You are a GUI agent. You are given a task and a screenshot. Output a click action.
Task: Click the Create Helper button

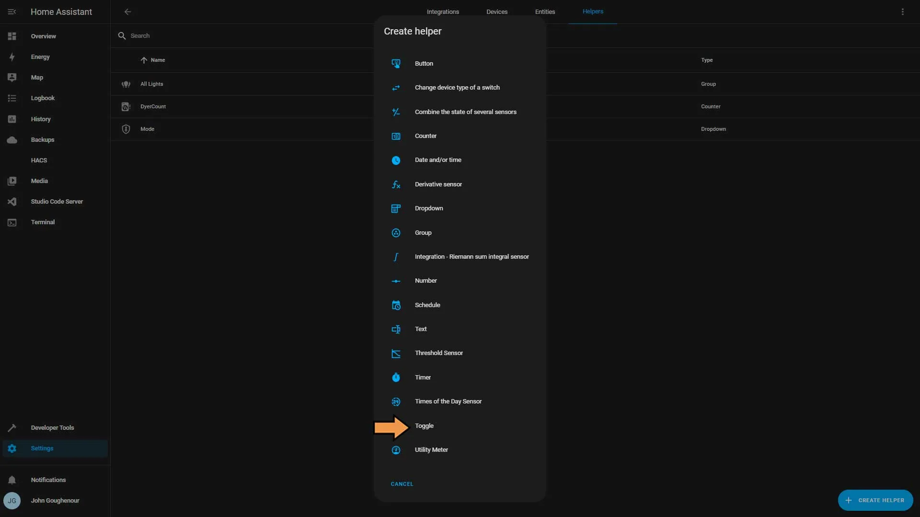(875, 500)
